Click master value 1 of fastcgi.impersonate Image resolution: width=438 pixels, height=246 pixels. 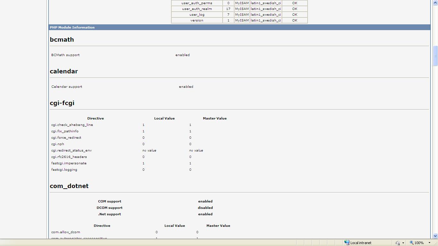click(190, 163)
